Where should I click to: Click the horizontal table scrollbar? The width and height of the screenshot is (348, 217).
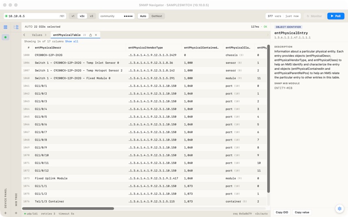(68, 208)
